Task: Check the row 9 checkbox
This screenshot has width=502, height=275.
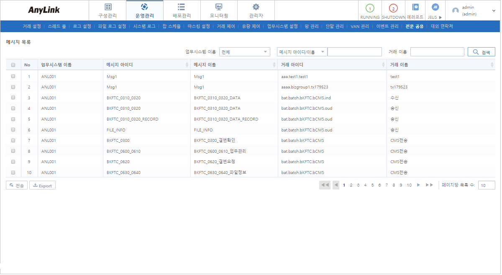Action: pyautogui.click(x=13, y=162)
